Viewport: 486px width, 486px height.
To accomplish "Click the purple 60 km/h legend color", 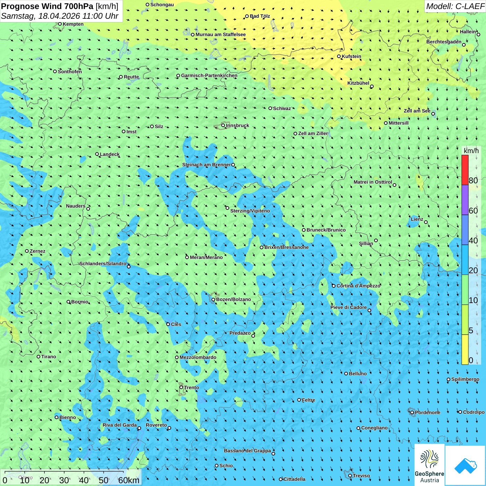I will click(x=465, y=200).
